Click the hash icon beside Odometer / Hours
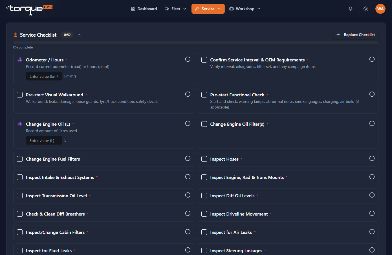Viewport: 392px width, 255px height. pyautogui.click(x=20, y=60)
